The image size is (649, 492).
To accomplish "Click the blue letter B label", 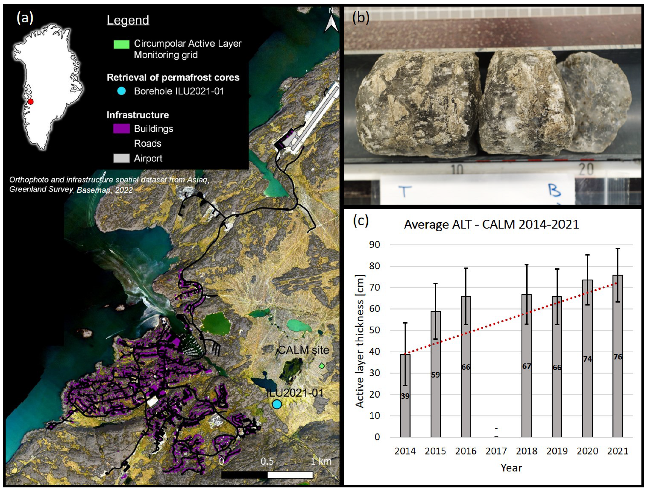I will tap(554, 190).
